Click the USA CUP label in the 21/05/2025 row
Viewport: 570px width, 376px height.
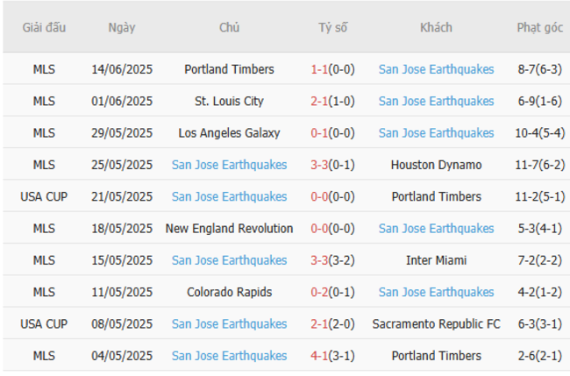[x=43, y=197]
